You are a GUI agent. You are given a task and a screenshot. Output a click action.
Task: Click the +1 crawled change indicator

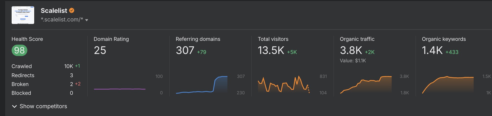click(77, 66)
